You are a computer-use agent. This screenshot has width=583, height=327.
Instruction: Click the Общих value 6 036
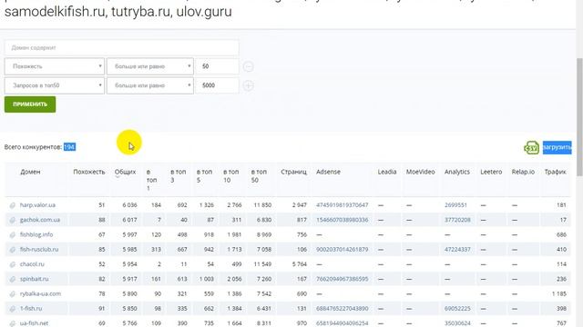pyautogui.click(x=129, y=205)
